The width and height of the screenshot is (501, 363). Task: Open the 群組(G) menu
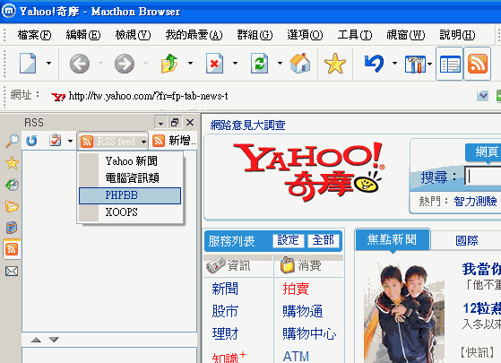(x=255, y=35)
